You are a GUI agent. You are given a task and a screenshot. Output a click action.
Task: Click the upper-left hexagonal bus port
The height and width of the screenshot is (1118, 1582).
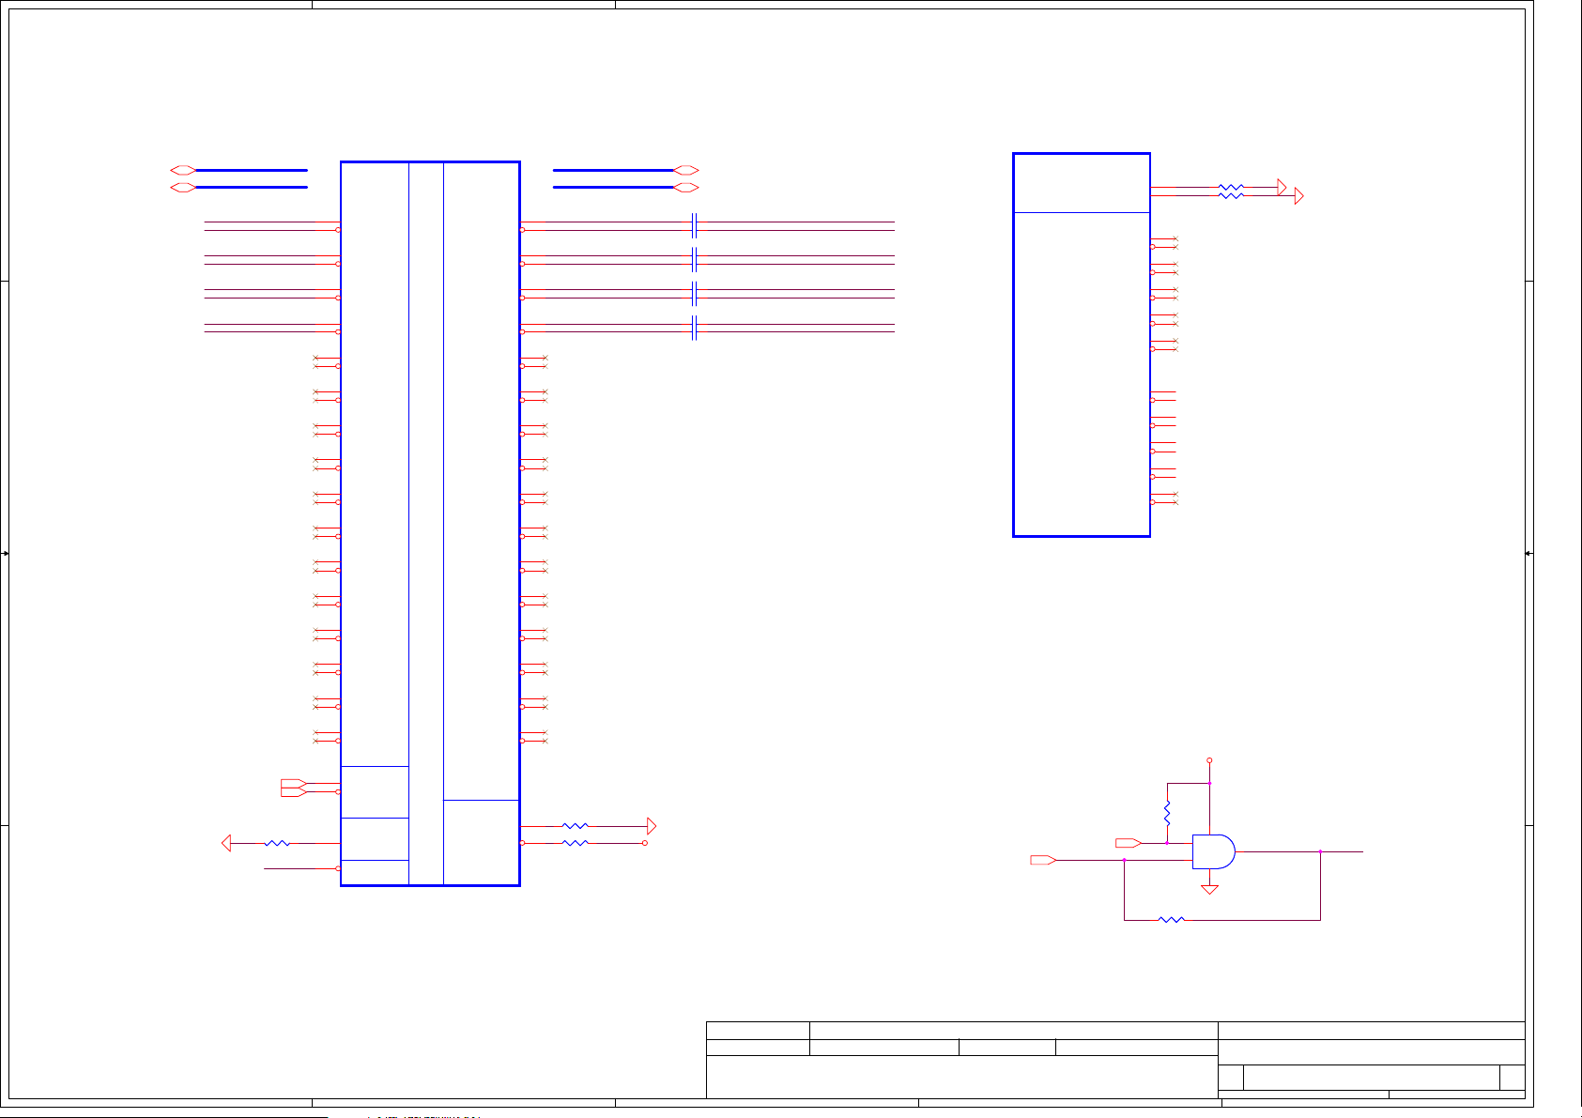click(183, 170)
